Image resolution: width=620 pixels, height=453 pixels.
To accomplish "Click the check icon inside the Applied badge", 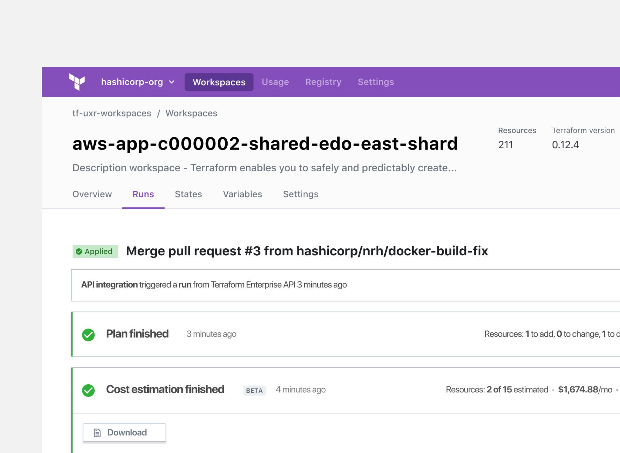I will 79,251.
